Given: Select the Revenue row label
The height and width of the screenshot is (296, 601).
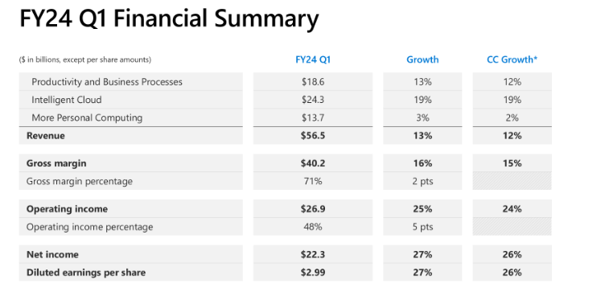Looking at the screenshot, I should [x=46, y=136].
